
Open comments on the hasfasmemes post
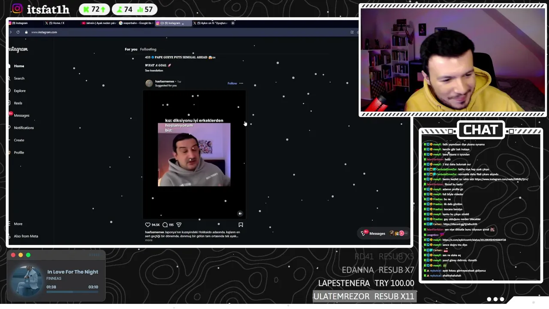click(165, 225)
